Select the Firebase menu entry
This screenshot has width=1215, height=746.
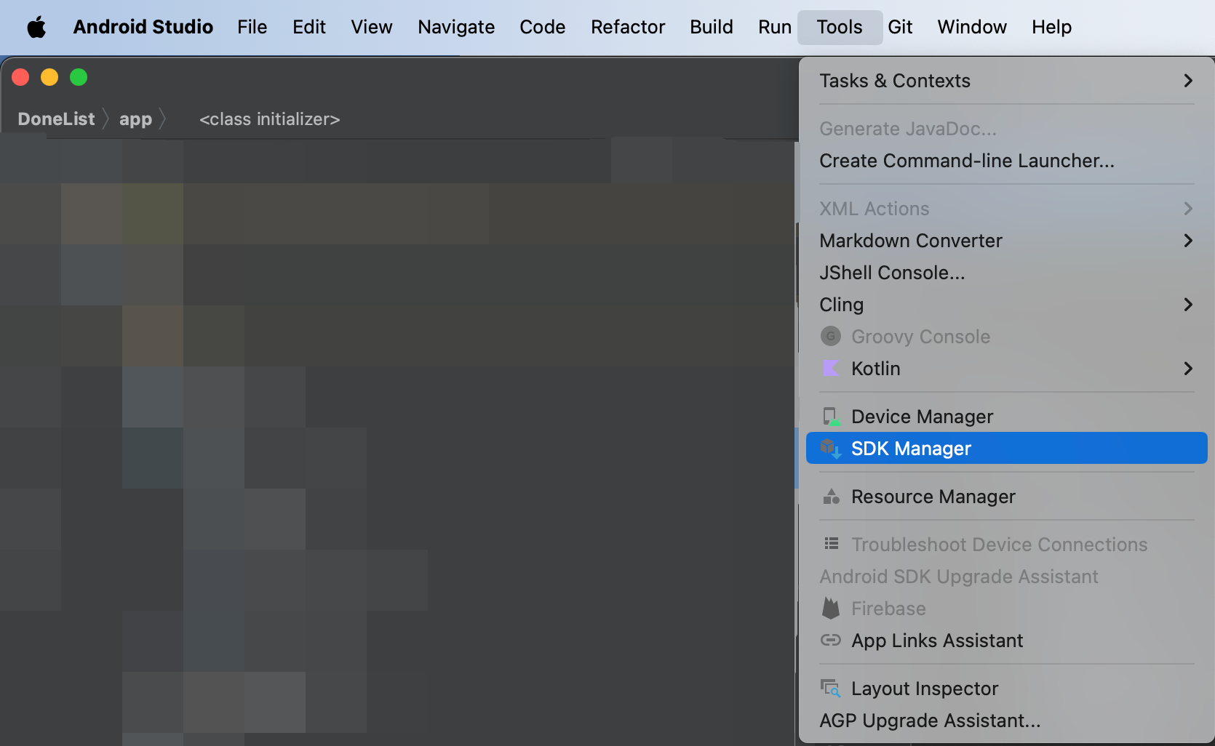tap(1007, 609)
